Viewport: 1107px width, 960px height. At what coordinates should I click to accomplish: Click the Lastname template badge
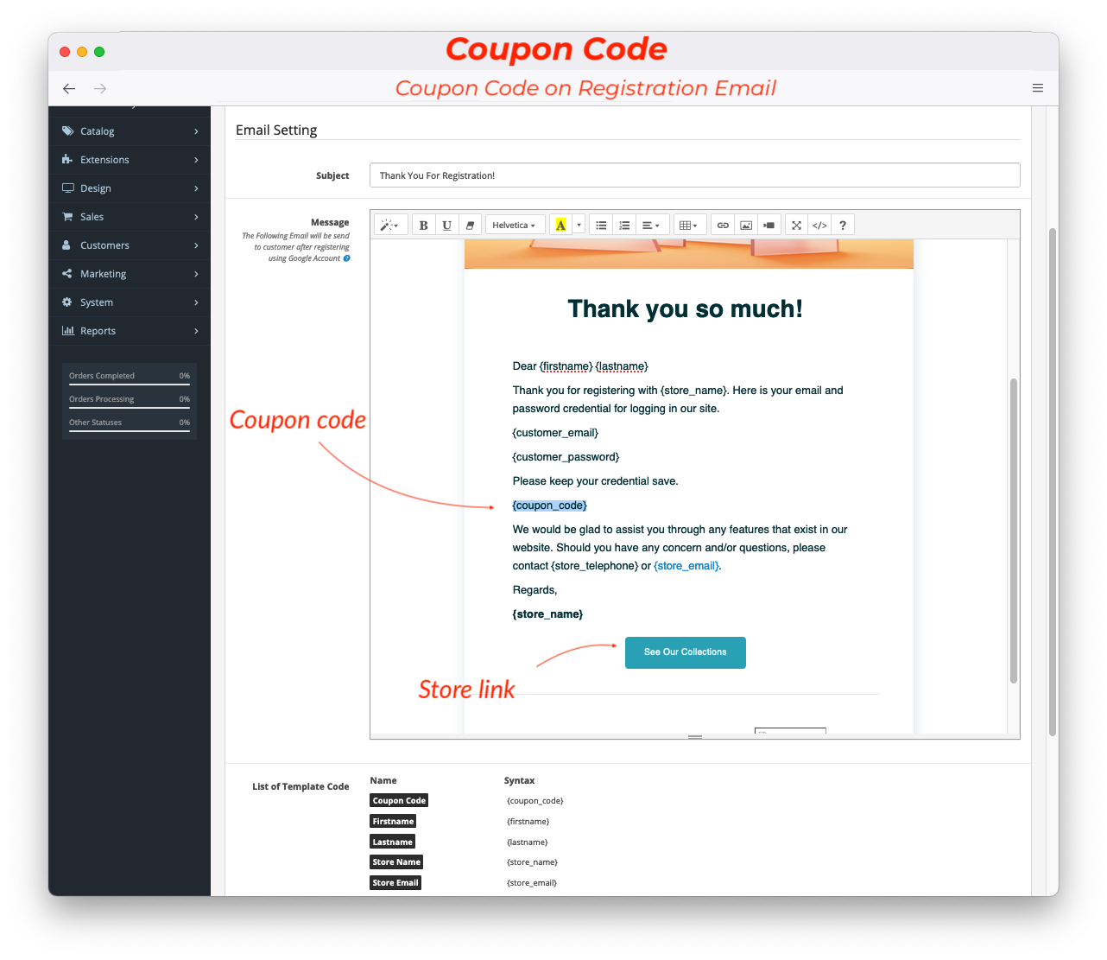(392, 842)
